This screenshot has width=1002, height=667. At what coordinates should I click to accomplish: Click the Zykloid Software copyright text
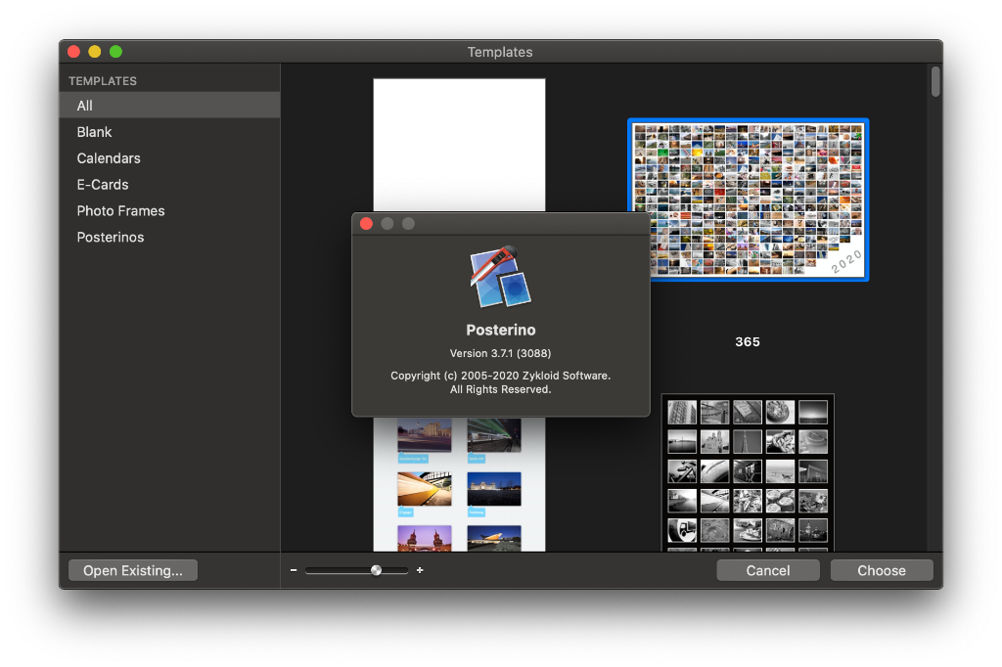[x=500, y=382]
